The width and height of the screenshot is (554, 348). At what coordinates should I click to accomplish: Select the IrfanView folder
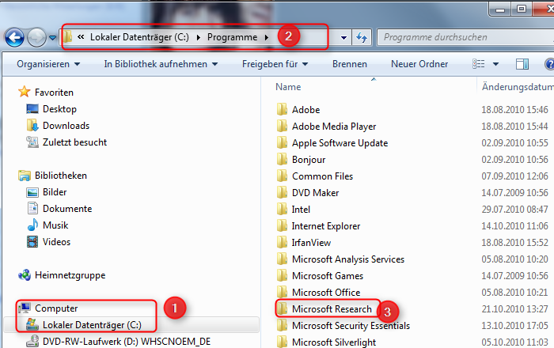point(311,243)
